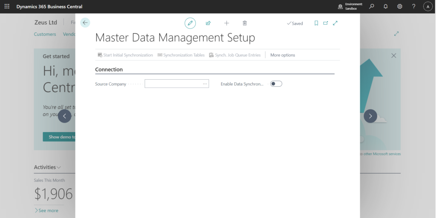Screen dimensions: 436x218
Task: Open More options menu
Action: click(x=283, y=55)
